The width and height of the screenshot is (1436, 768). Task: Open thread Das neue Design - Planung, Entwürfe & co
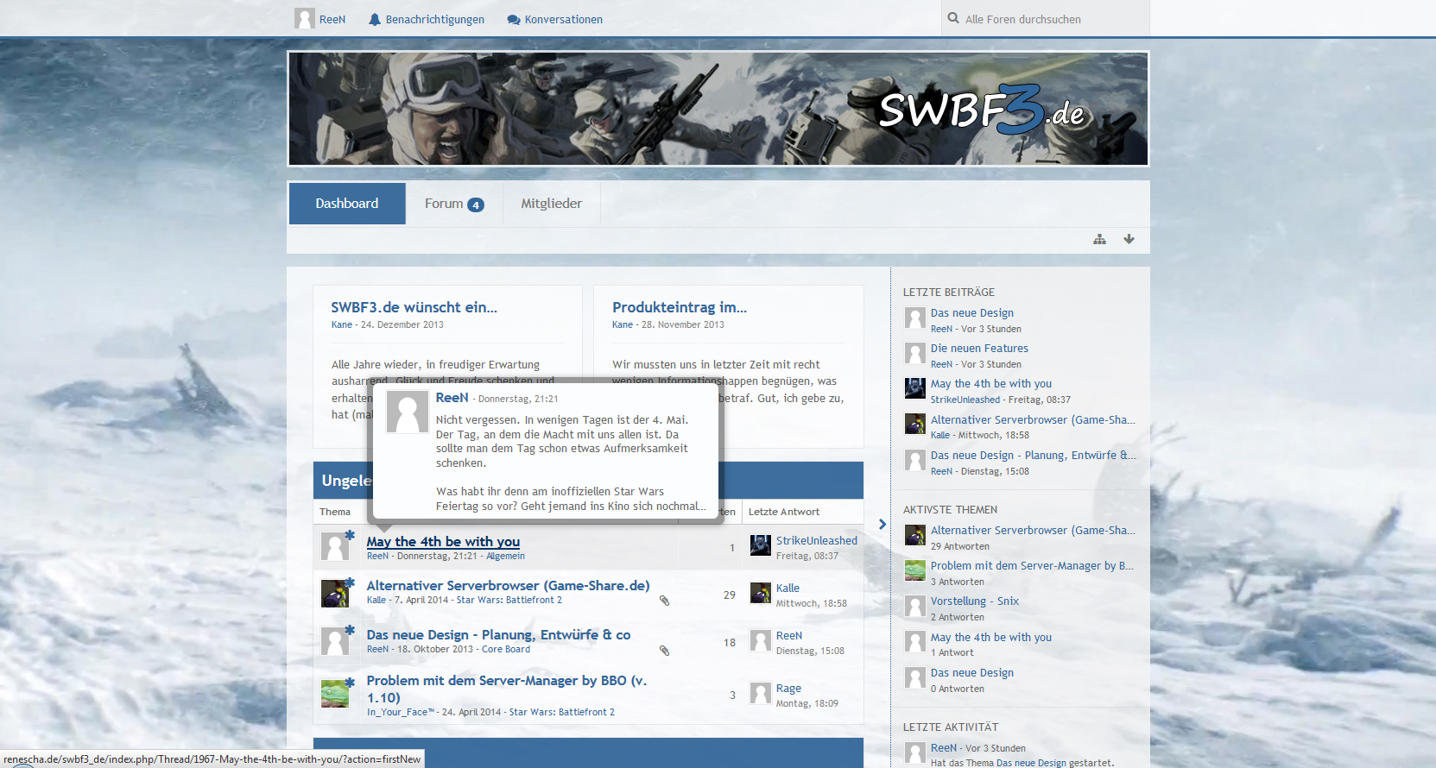tap(498, 634)
